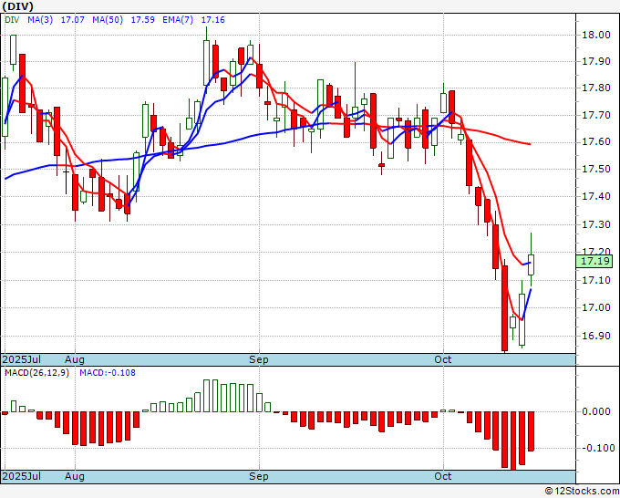Click the MA(50) value 17.59
Screen dimensions: 620x498
tap(143, 19)
